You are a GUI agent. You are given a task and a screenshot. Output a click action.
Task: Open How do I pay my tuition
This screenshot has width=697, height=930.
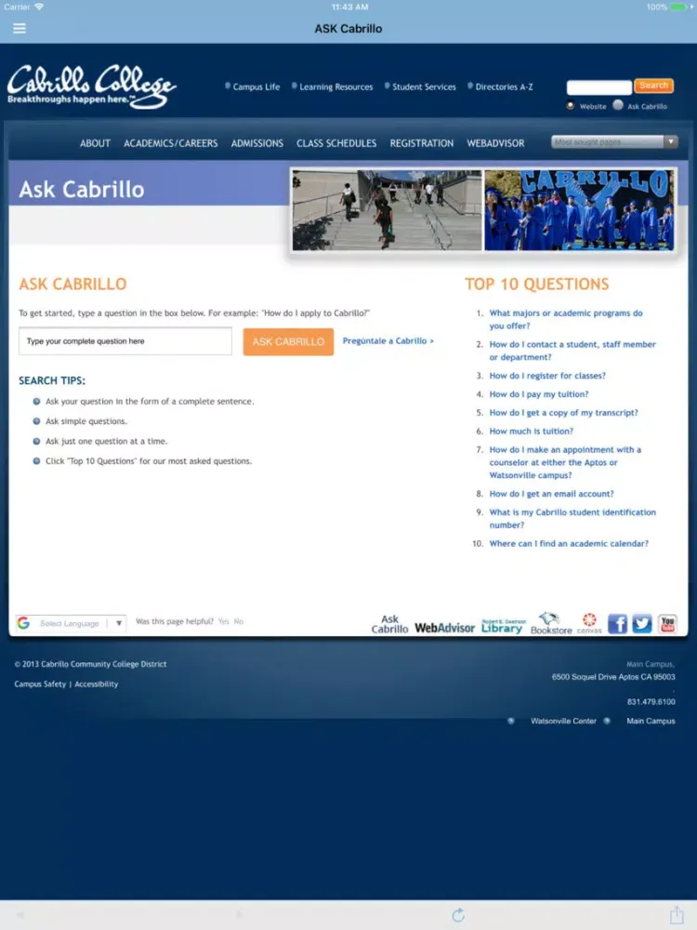pyautogui.click(x=539, y=393)
